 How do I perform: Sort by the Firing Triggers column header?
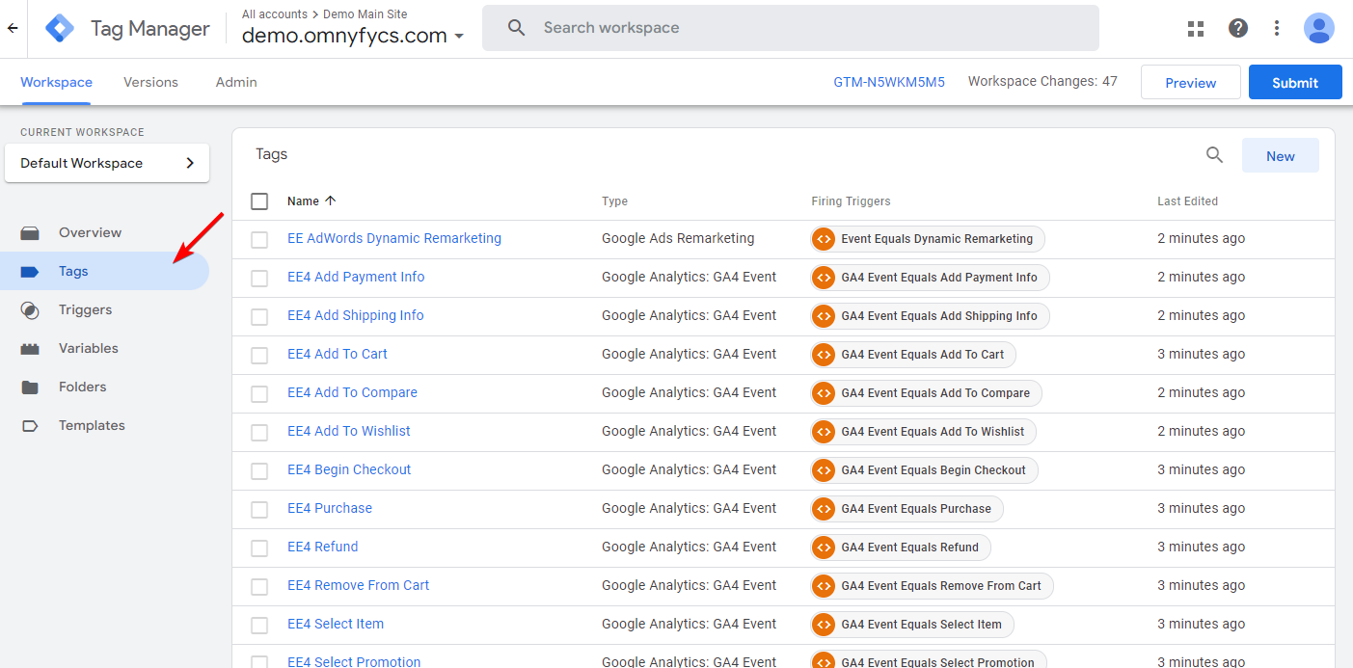pyautogui.click(x=851, y=201)
